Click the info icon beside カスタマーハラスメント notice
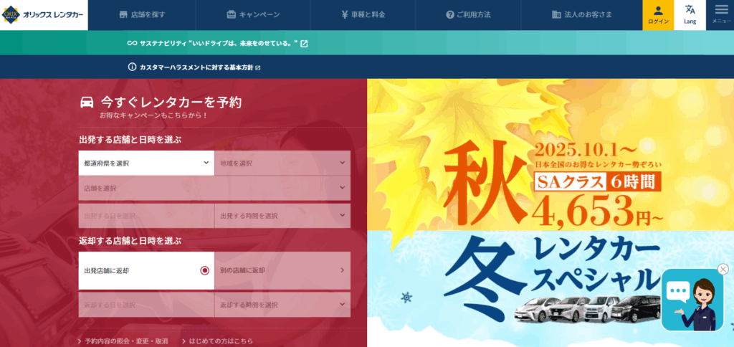 click(132, 67)
